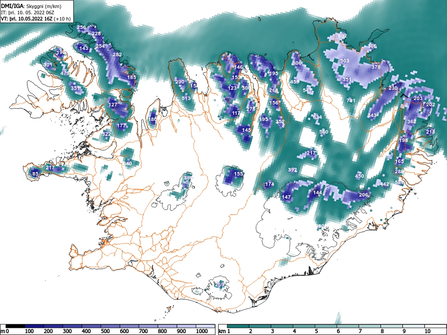Click the dark teal 1–2 km swatch
Screen dimensions: 447x335
pos(238,326)
